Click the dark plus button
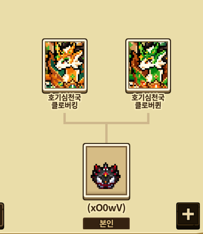The height and width of the screenshot is (234, 203). pyautogui.click(x=188, y=216)
